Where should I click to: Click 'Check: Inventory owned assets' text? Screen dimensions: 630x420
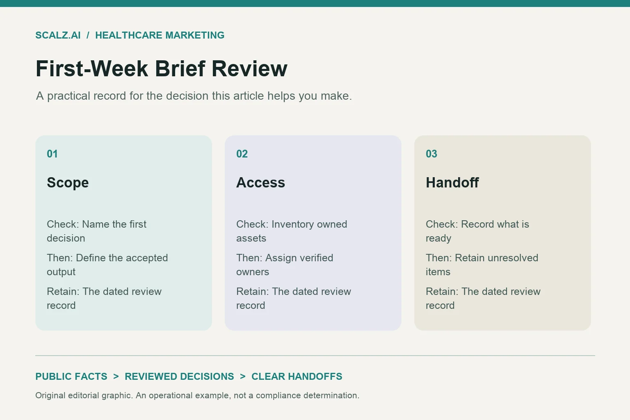(x=292, y=231)
